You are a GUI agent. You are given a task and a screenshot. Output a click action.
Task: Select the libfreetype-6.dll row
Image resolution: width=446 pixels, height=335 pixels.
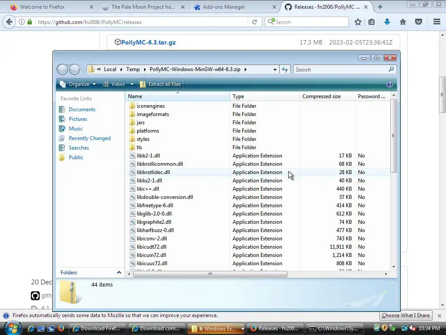[x=258, y=205]
